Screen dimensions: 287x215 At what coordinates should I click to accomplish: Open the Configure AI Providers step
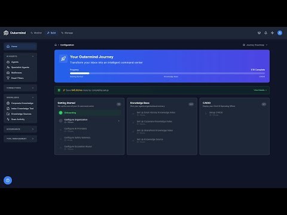tap(89, 130)
